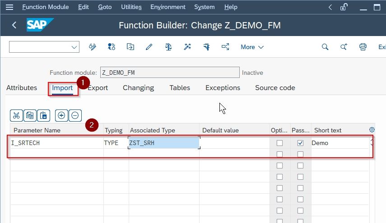Switch to the Exceptions tab
The height and width of the screenshot is (223, 386).
tap(223, 88)
